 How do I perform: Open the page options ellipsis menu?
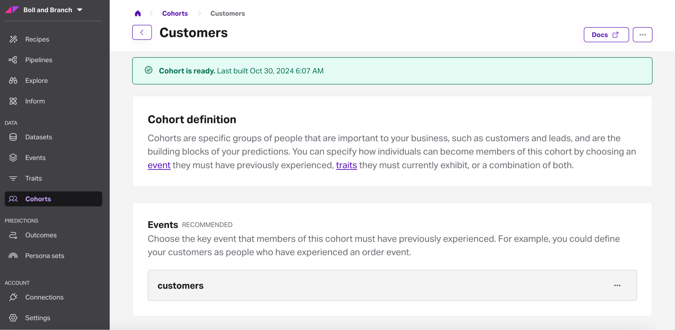pos(642,35)
